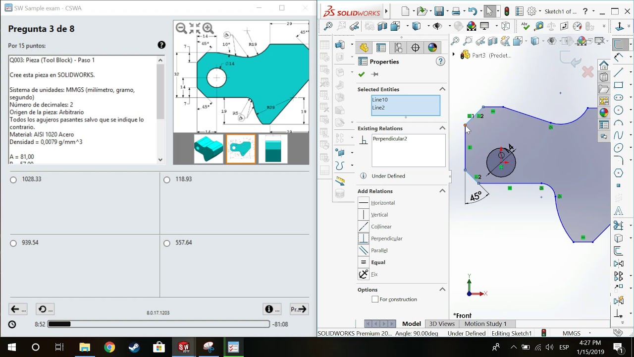Open the SOLIDWORKS Options gear
This screenshot has height=357, width=634.
click(531, 11)
